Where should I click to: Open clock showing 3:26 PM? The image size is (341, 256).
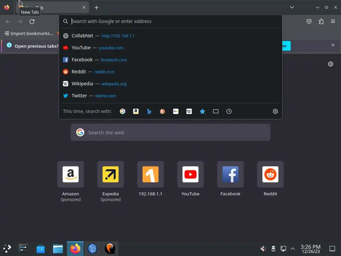click(311, 249)
